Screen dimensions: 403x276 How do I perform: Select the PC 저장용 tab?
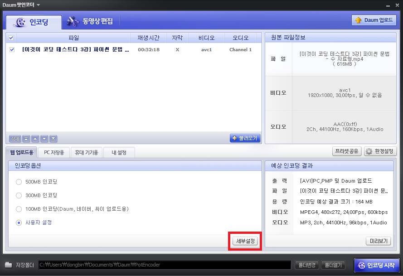(x=54, y=153)
